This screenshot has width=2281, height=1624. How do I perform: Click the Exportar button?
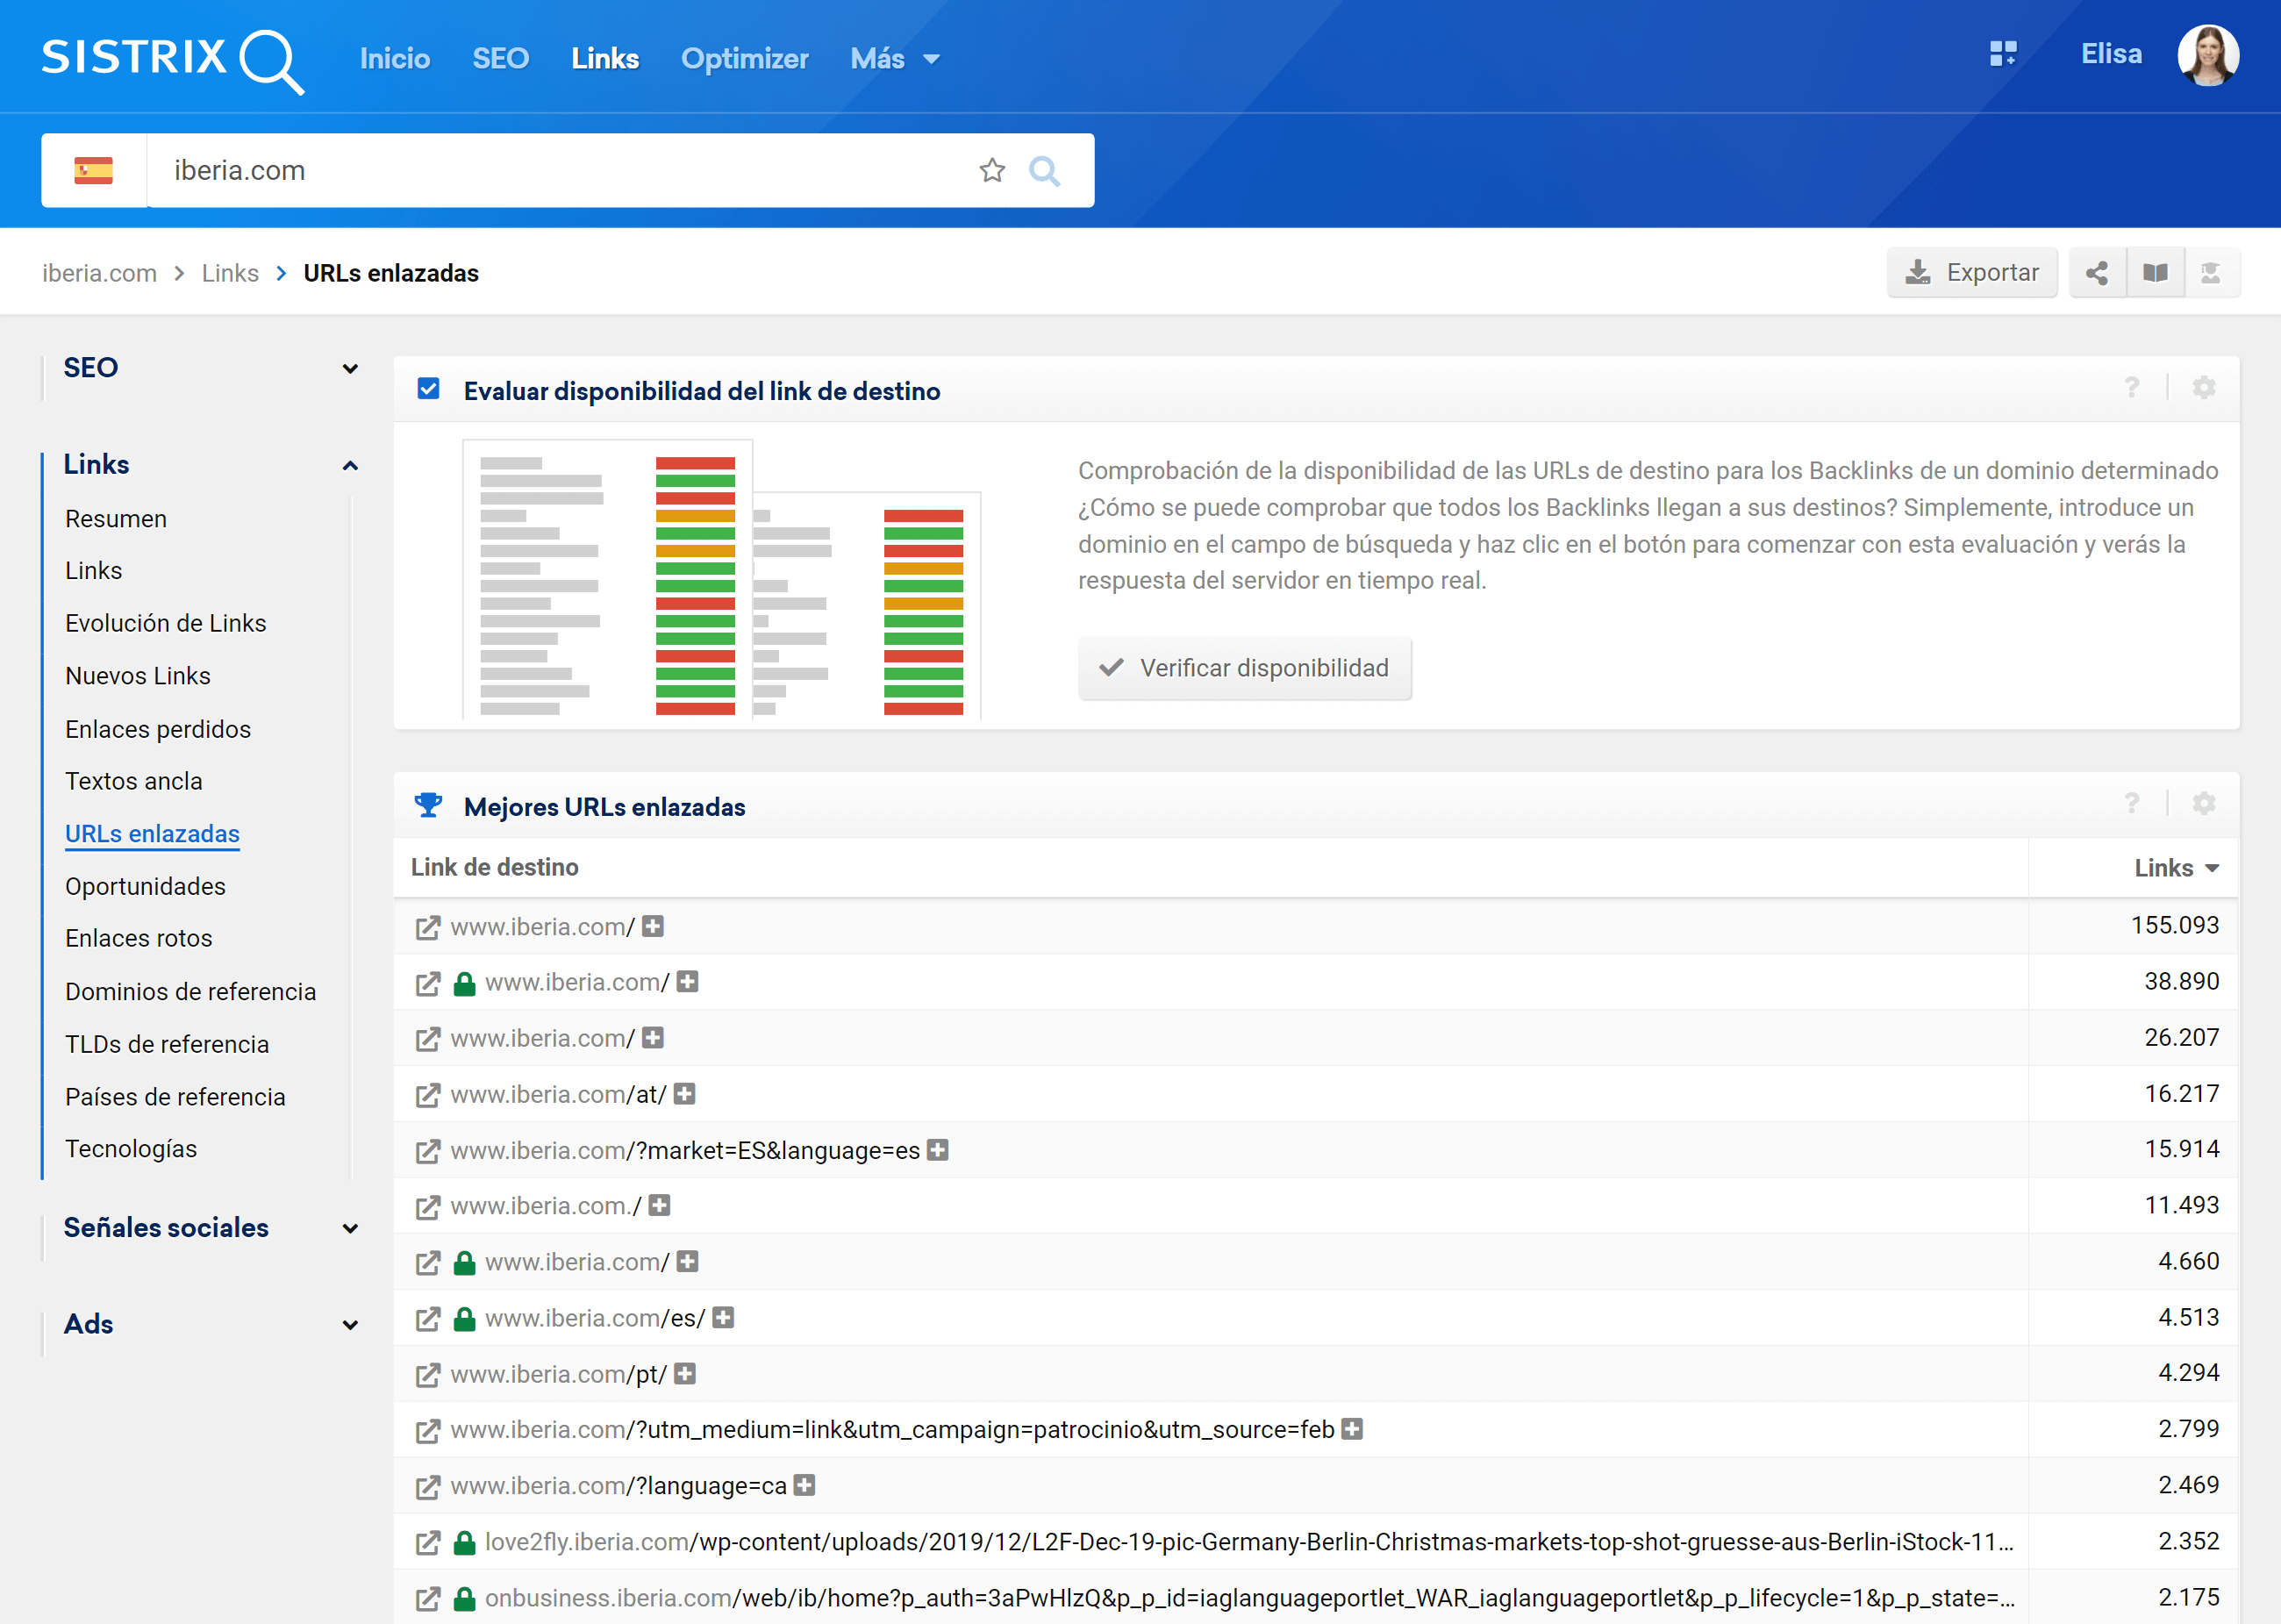(1971, 273)
